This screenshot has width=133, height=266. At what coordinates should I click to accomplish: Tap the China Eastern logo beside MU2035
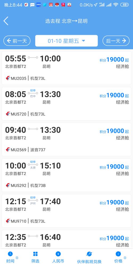pyautogui.click(x=8, y=78)
